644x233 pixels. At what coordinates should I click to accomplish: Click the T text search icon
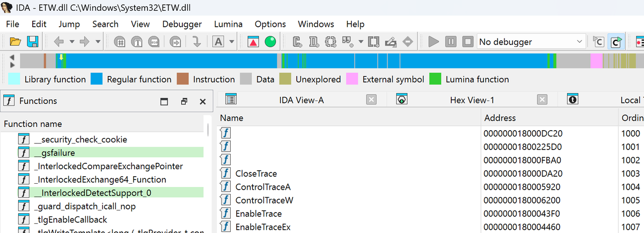coord(137,41)
